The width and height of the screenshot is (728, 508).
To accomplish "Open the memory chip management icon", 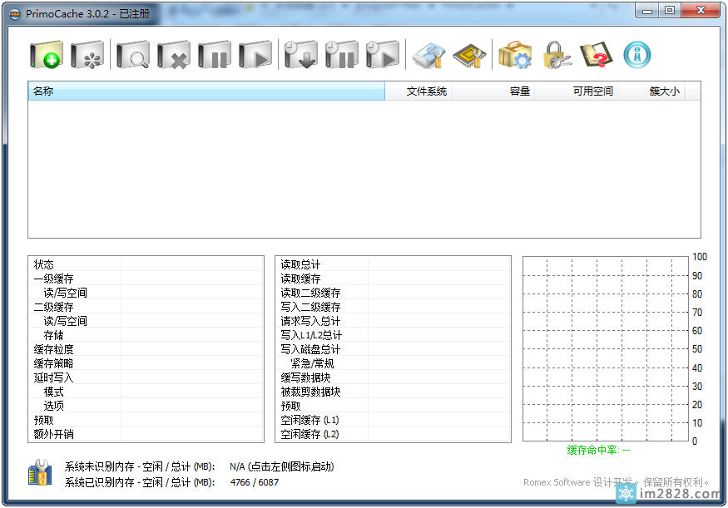I will tap(469, 56).
